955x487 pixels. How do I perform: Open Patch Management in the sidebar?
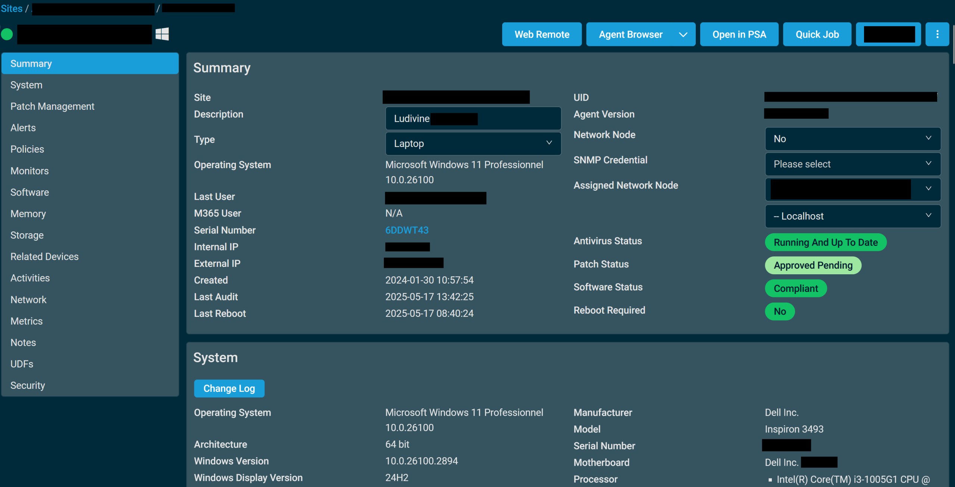coord(90,106)
